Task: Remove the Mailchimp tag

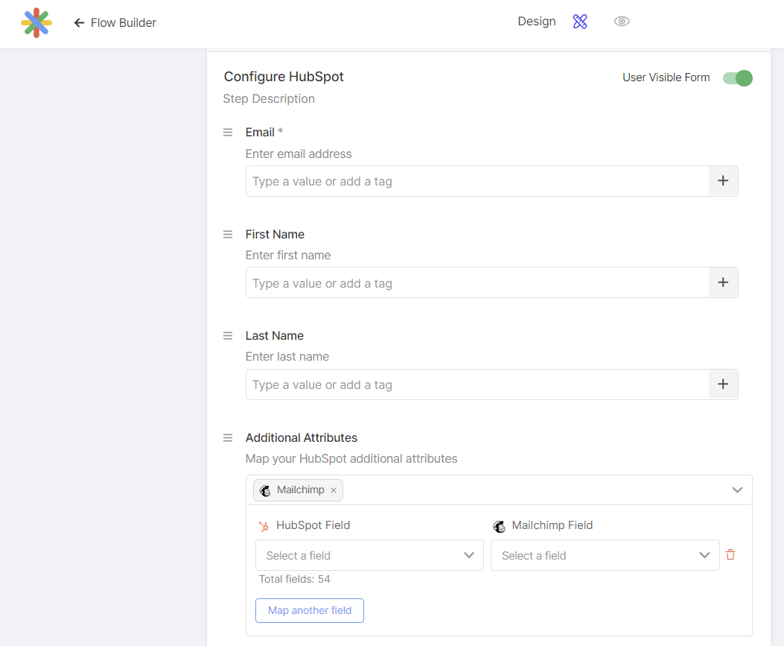Action: click(x=334, y=490)
